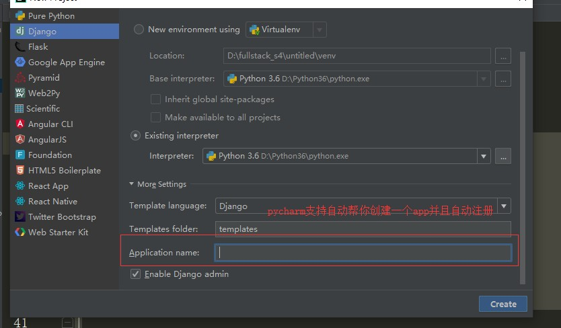The height and width of the screenshot is (328, 561).
Task: Click the Virtualenv combo box
Action: 286,30
